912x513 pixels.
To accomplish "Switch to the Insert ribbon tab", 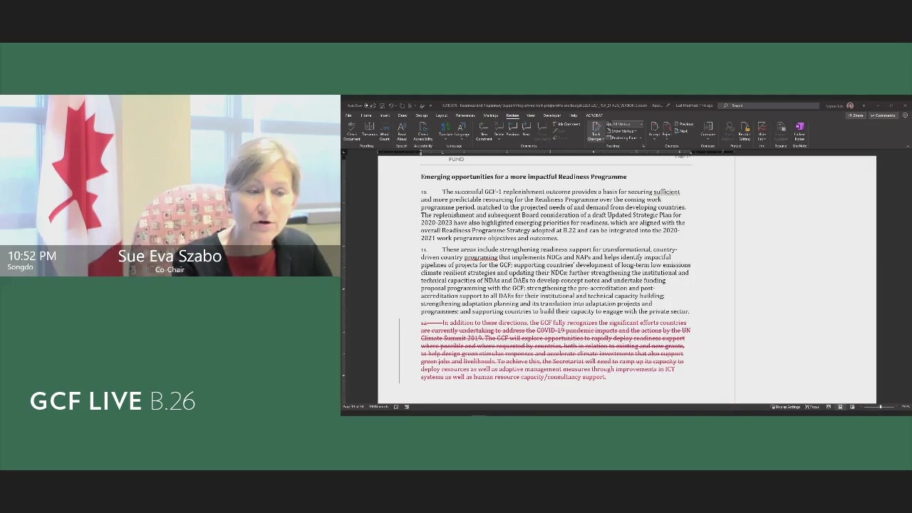I will point(385,115).
